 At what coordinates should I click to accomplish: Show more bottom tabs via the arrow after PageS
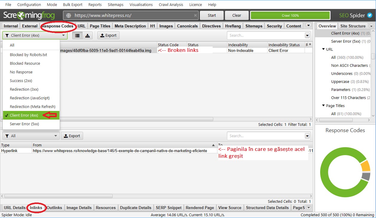[309, 208]
